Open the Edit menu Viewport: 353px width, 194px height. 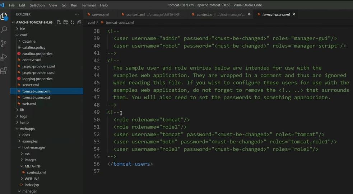point(22,5)
